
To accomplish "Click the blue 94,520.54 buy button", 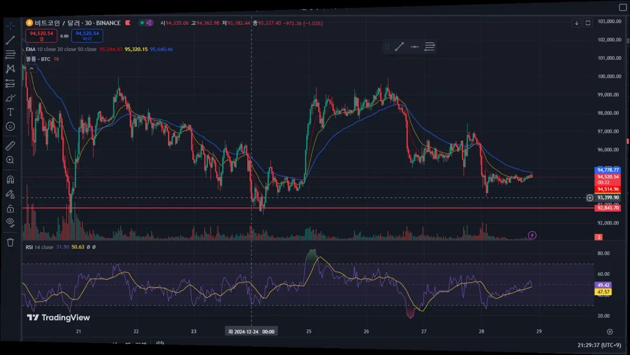I will click(x=87, y=36).
